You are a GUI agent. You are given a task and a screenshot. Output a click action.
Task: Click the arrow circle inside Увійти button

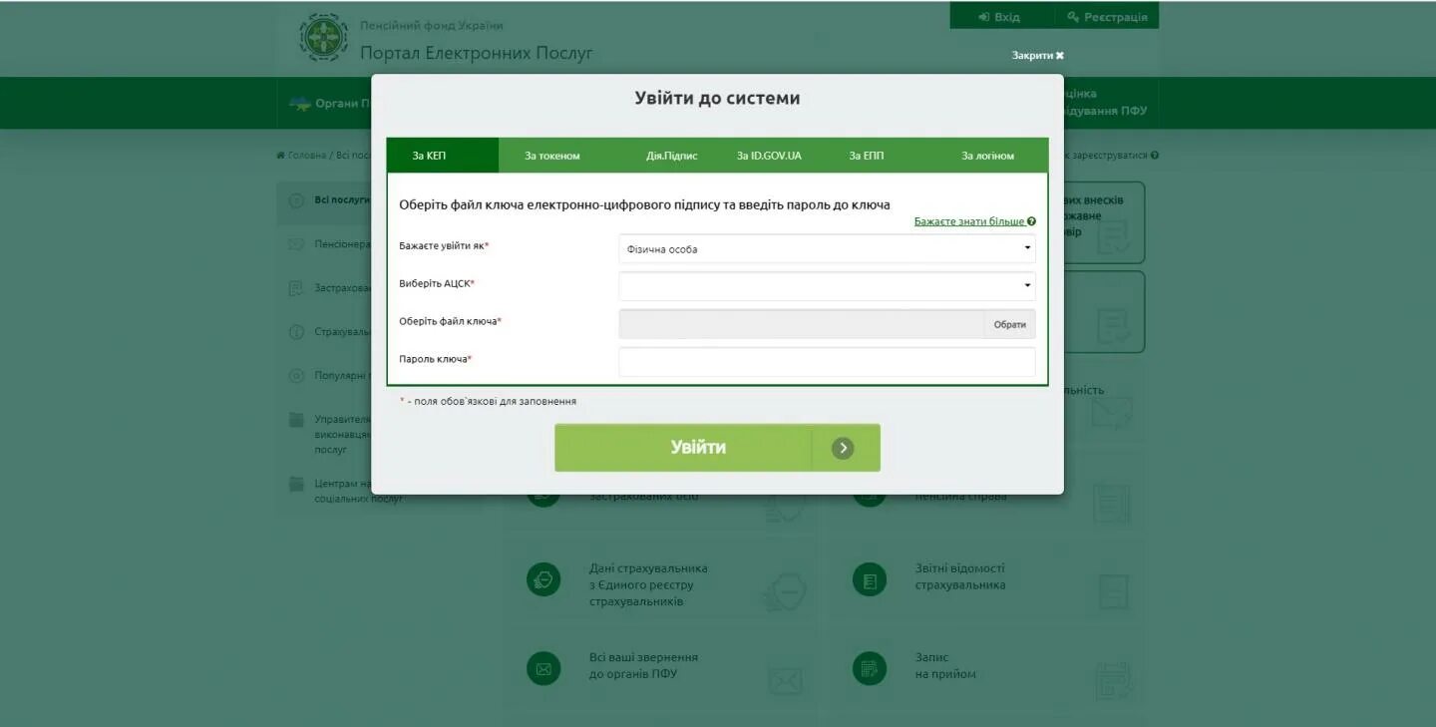click(x=843, y=448)
